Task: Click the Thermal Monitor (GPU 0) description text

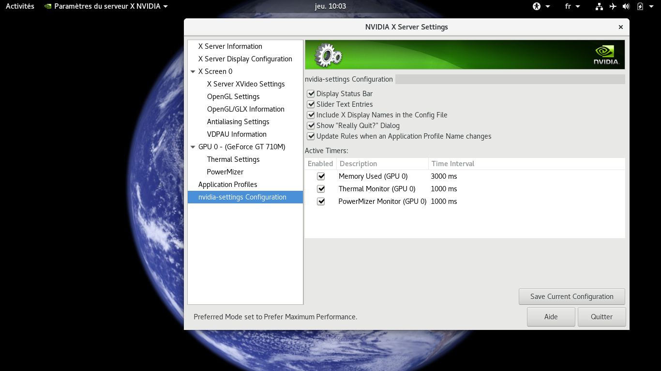Action: [377, 189]
